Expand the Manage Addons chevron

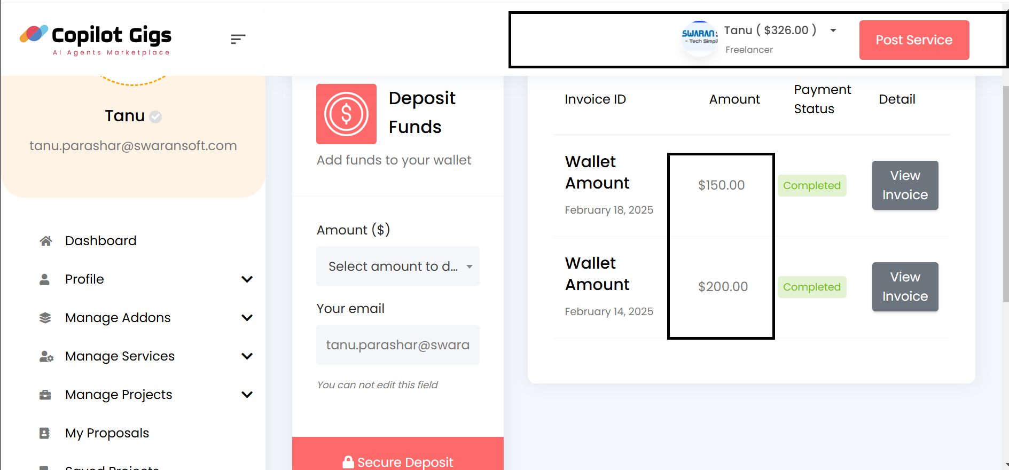(x=247, y=318)
